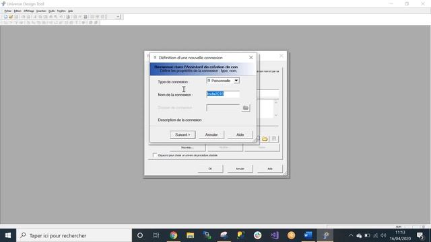Open Slack from the taskbar
This screenshot has width=431, height=242.
click(257, 235)
